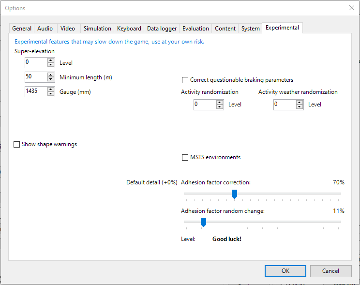Screen dimensions: 360x285
Task: Enable Correct questionable braking parameters
Action: coord(185,80)
